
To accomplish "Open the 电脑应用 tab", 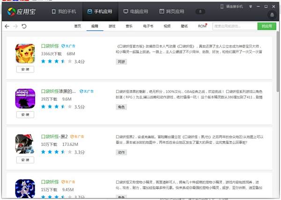I will pyautogui.click(x=136, y=12).
